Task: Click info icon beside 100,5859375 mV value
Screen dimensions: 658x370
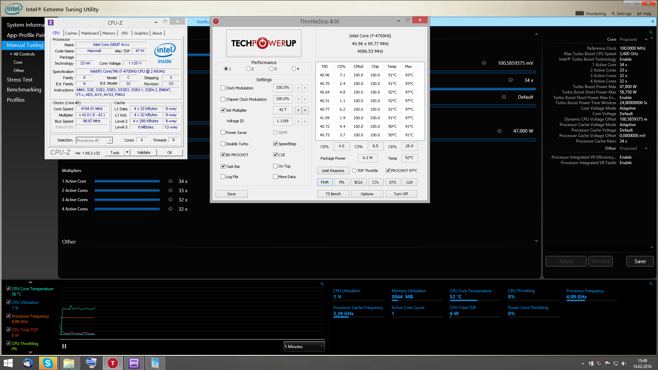Action: point(484,63)
